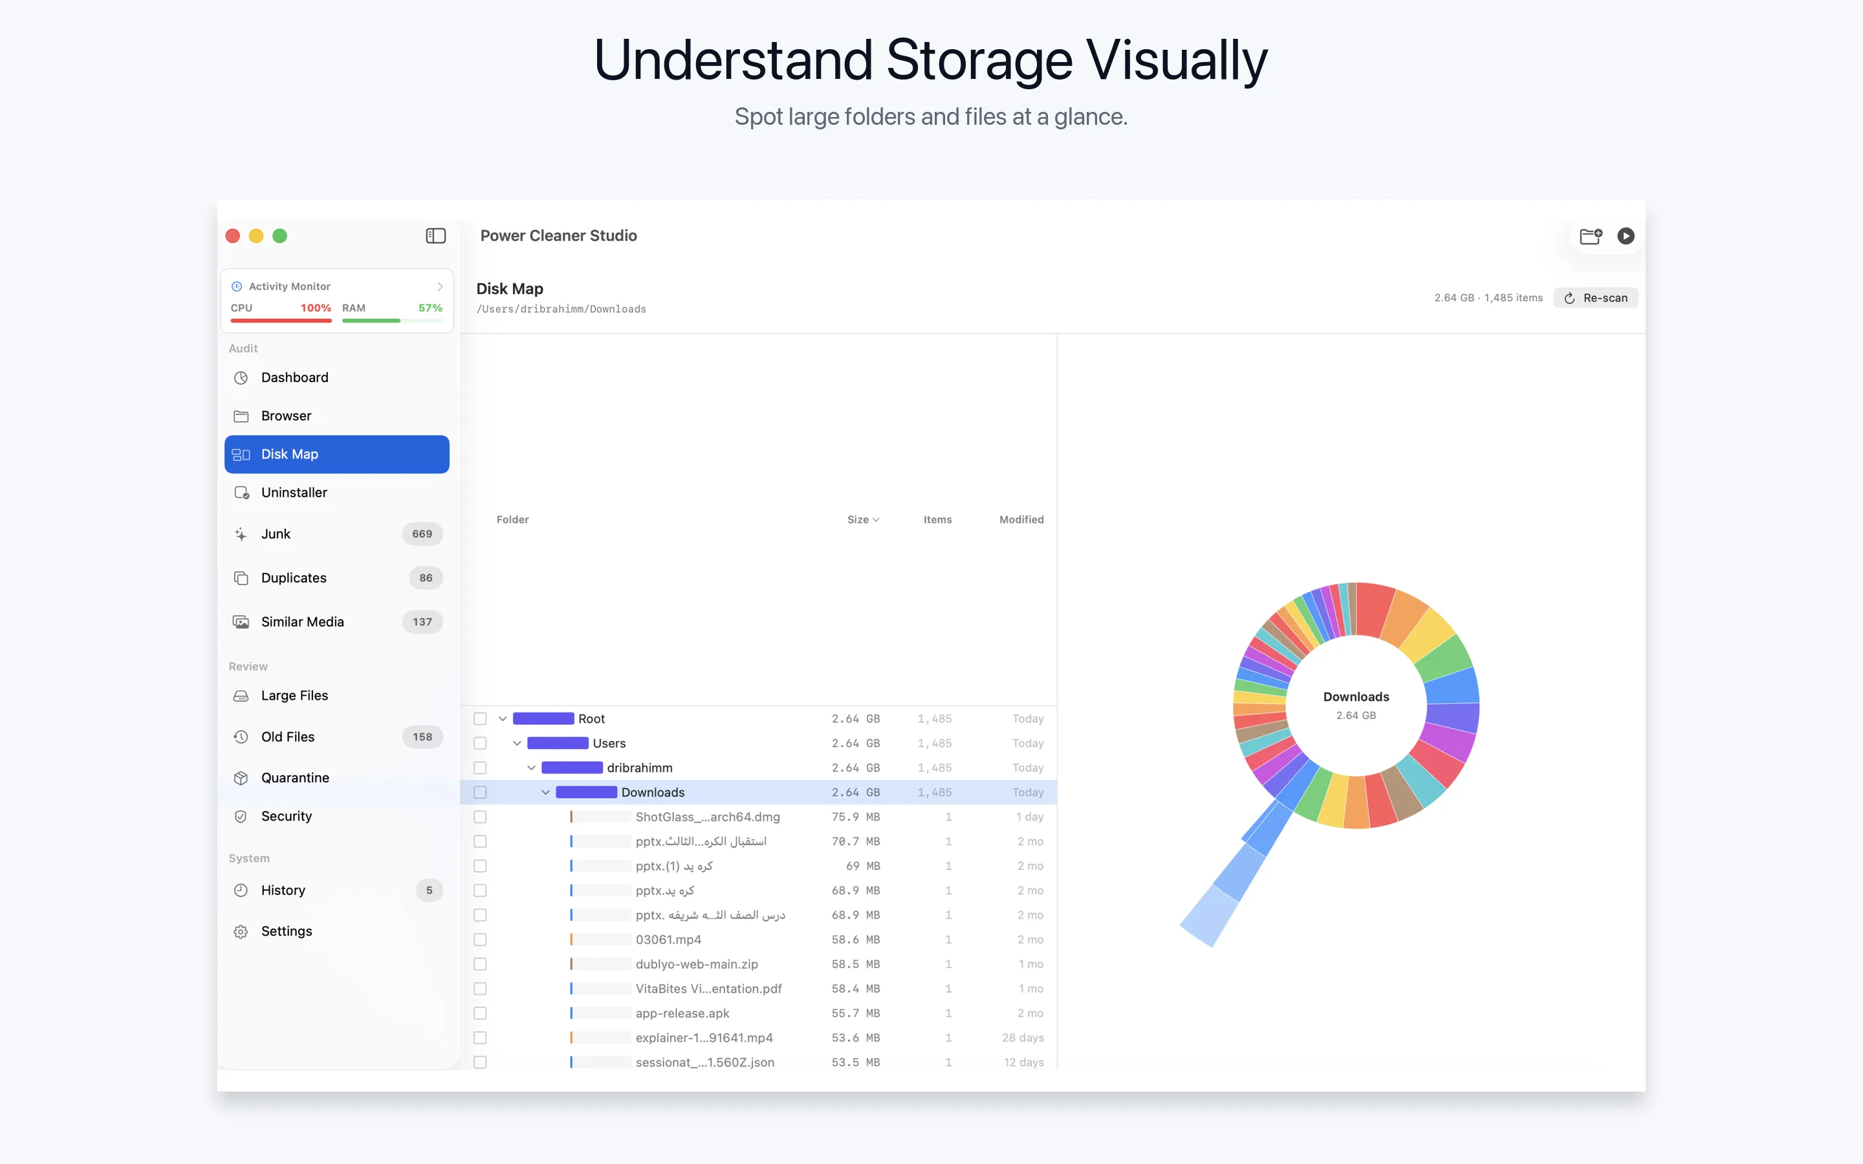Click the Uninstaller icon

[x=242, y=493]
